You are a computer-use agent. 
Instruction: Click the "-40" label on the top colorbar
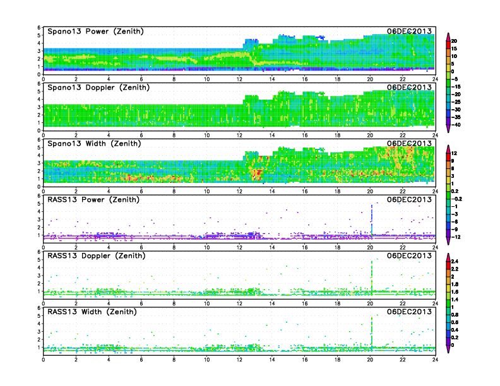point(456,125)
